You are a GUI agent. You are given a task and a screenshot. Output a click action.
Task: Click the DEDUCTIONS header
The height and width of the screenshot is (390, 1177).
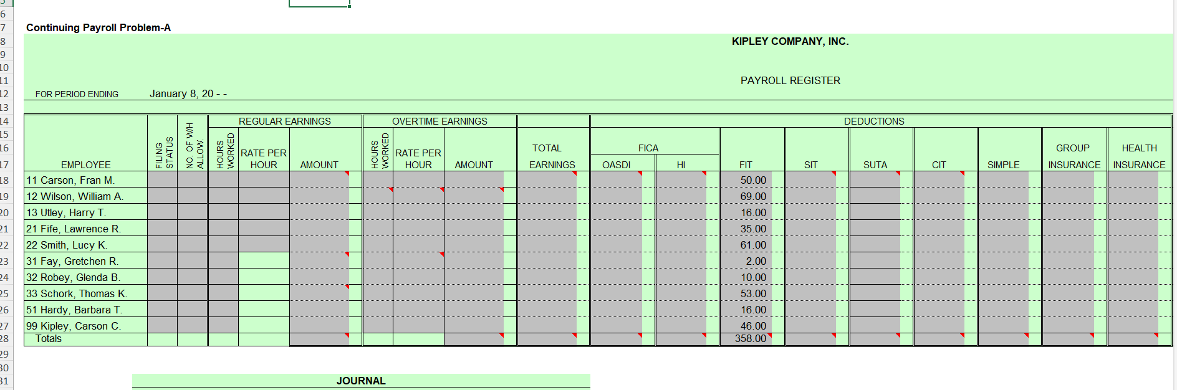[874, 121]
